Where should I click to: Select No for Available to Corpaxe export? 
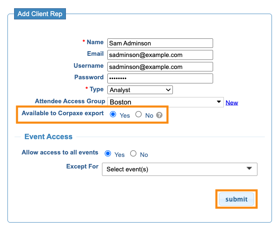[x=139, y=115]
